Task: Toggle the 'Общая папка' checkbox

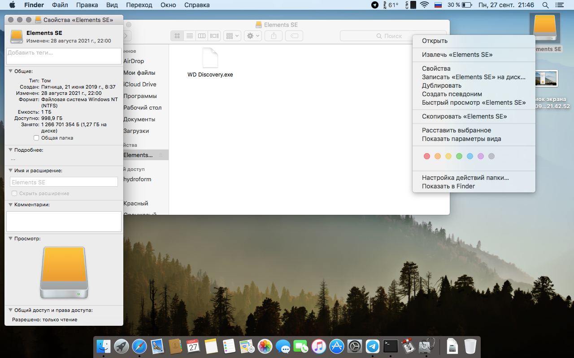Action: coord(37,138)
